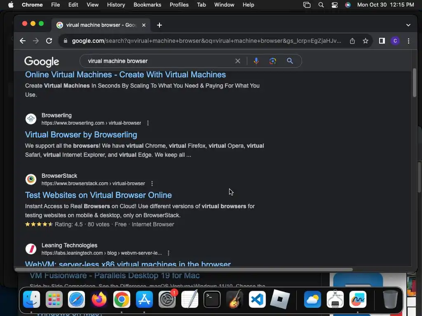The height and width of the screenshot is (316, 422).
Task: Open Leaning Technologies result options three dots
Action: (x=169, y=253)
